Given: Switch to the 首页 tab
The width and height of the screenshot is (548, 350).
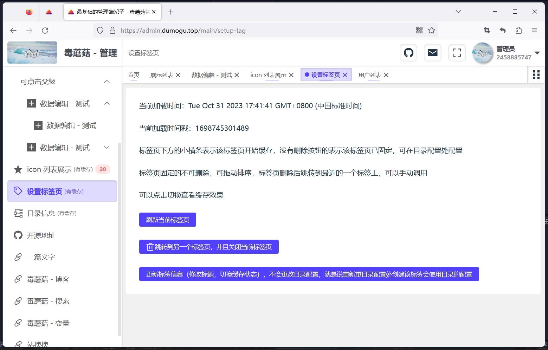Looking at the screenshot, I should [133, 74].
